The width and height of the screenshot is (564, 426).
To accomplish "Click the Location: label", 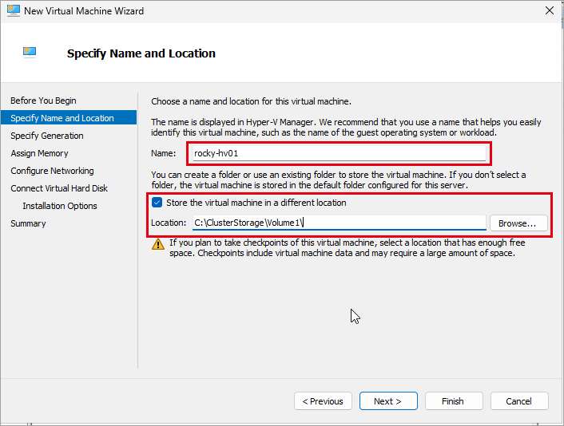I will click(169, 223).
